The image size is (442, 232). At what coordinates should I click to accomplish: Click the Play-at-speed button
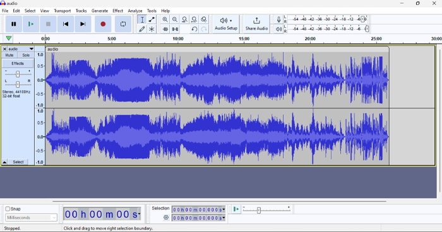pyautogui.click(x=236, y=209)
